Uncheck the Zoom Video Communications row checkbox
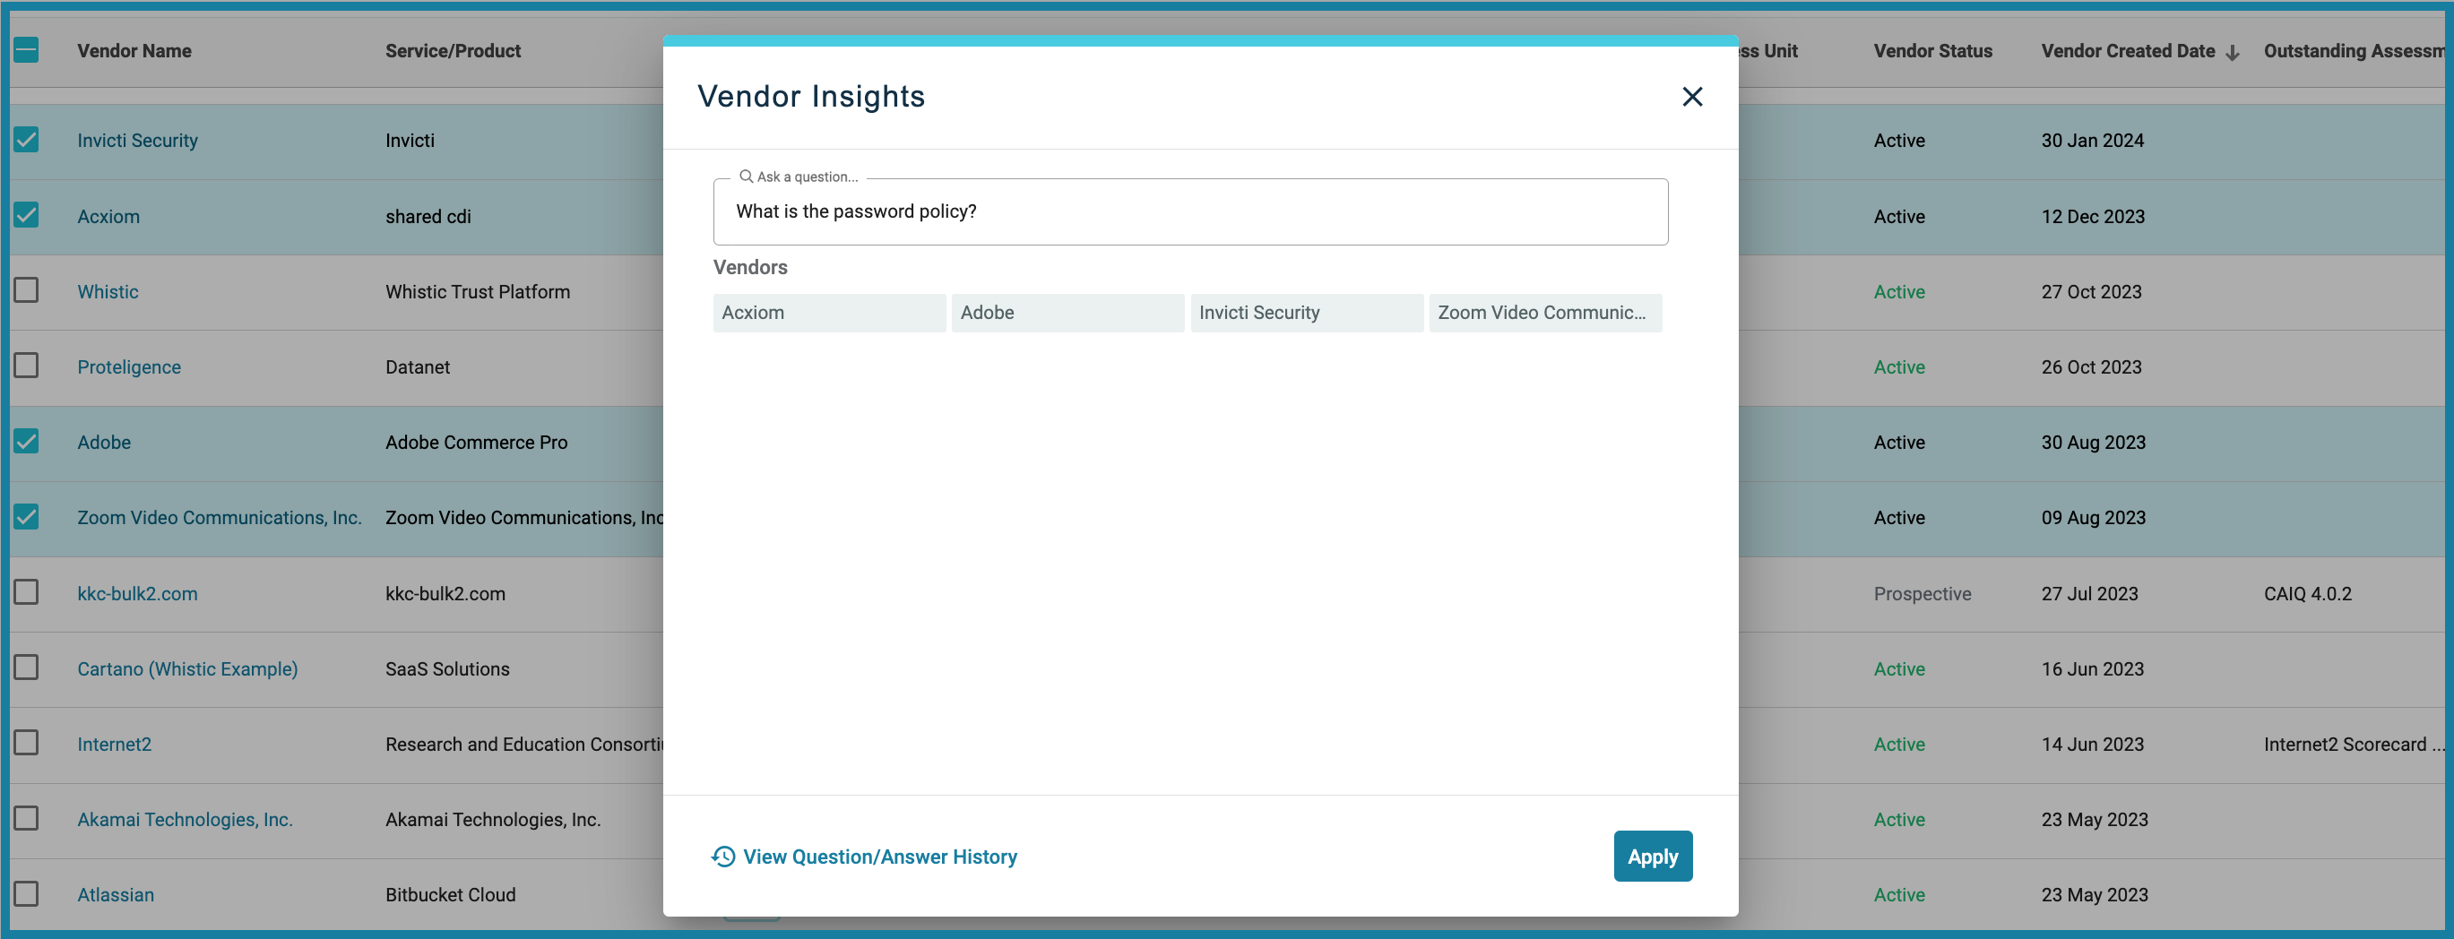 pyautogui.click(x=27, y=517)
